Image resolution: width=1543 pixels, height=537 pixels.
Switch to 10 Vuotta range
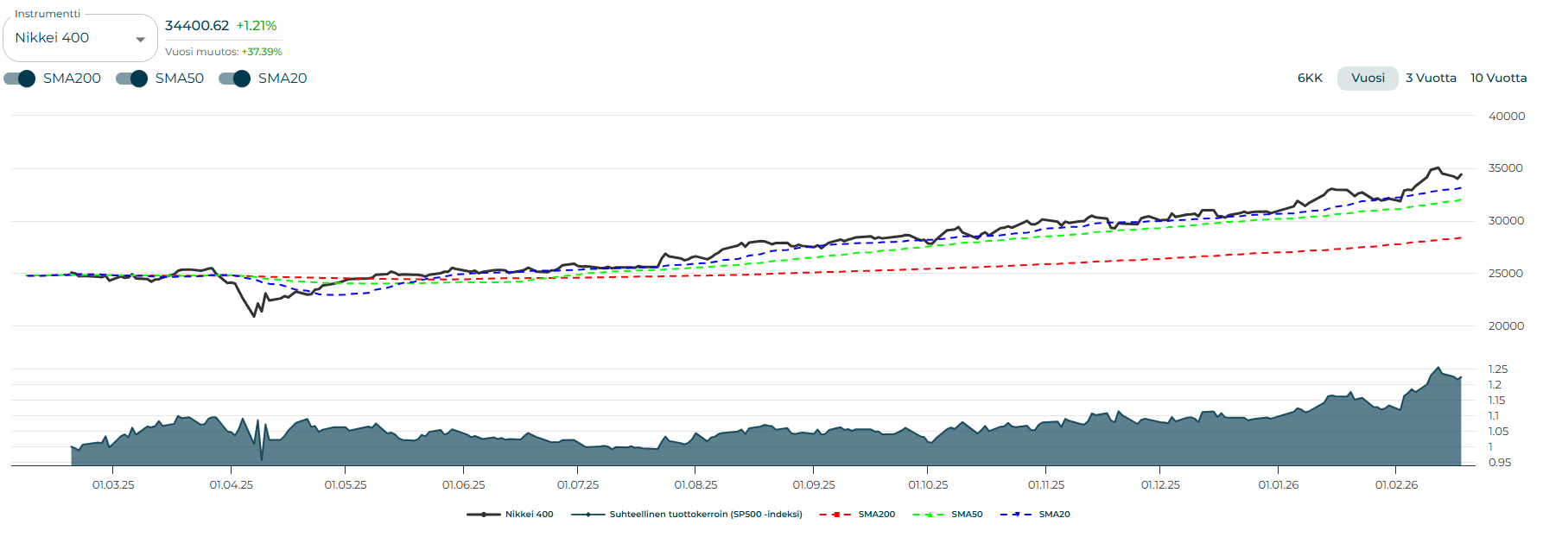[x=1498, y=79]
